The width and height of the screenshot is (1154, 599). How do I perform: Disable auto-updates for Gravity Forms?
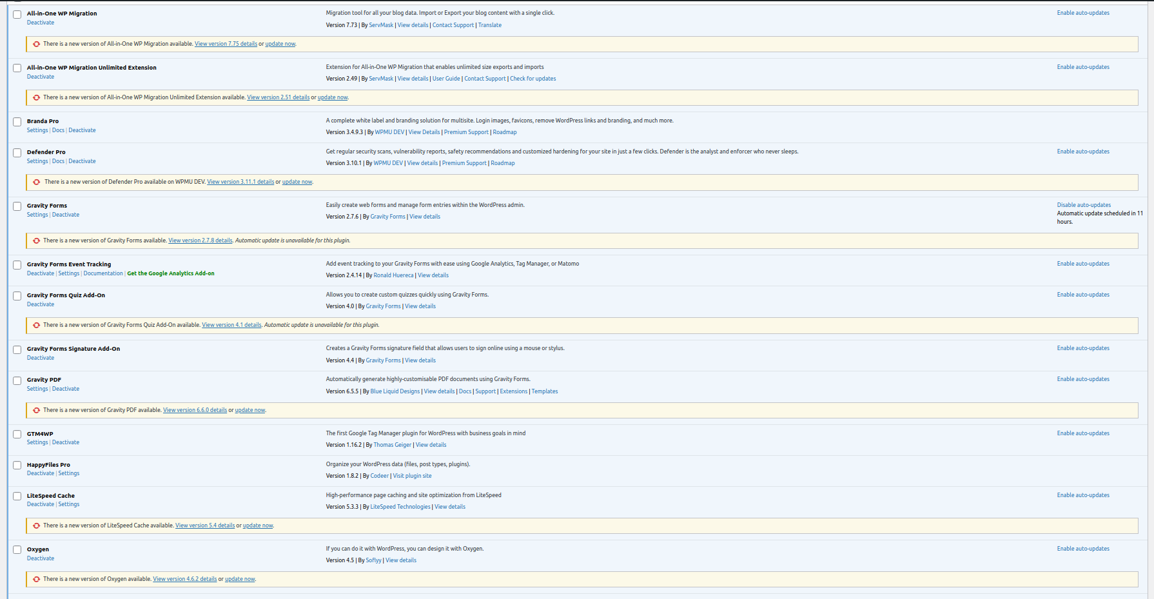1084,205
